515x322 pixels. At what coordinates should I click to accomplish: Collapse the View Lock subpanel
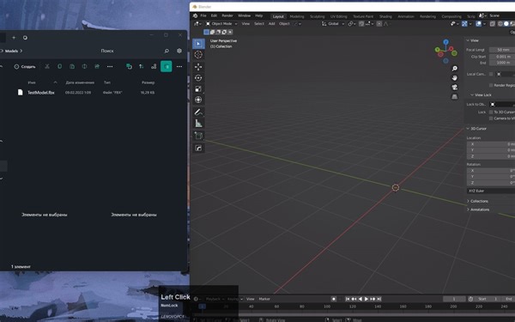coord(481,95)
